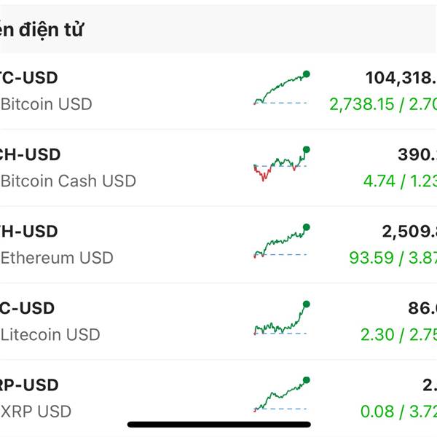Tap the Bitcoin Cash change 4.74
The width and height of the screenshot is (437, 437).
(379, 181)
